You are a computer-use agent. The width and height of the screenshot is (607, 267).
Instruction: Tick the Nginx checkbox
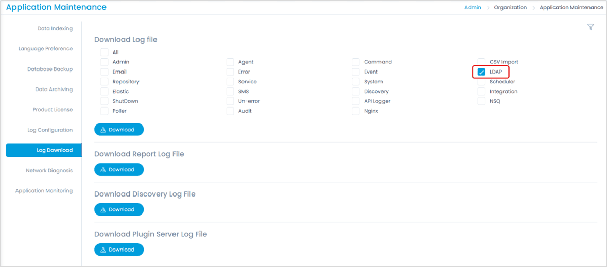tap(356, 111)
